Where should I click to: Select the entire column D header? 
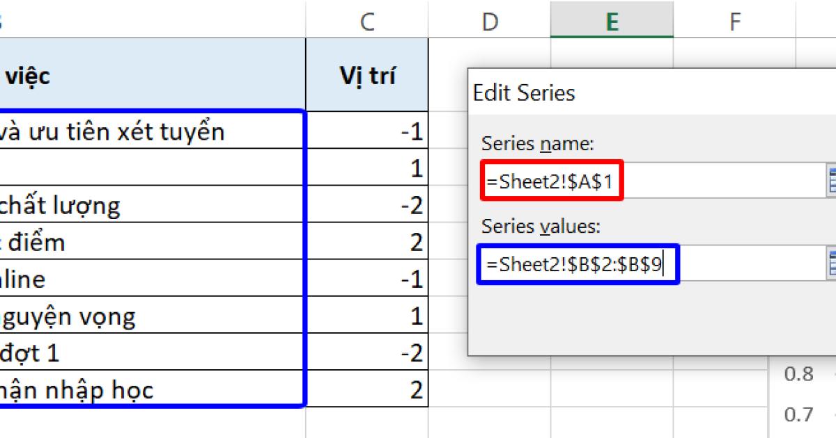click(x=490, y=21)
